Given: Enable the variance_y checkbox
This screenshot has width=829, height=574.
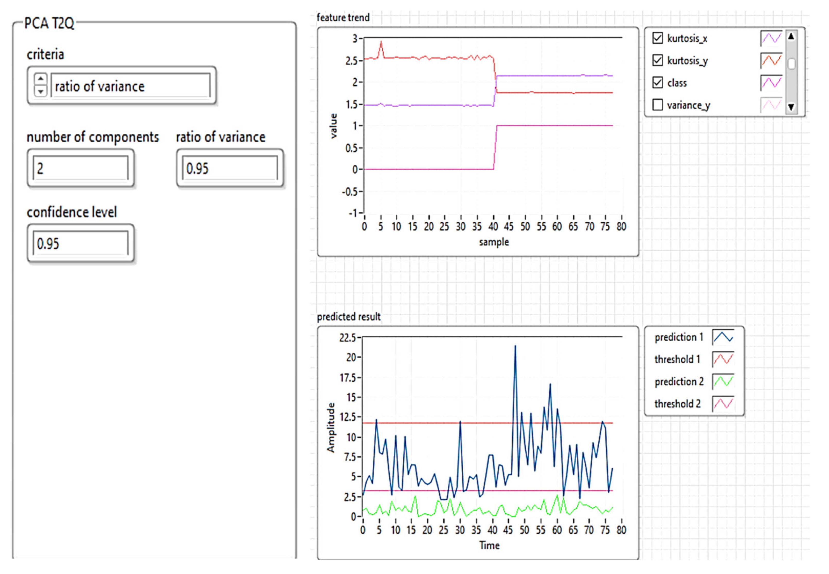Looking at the screenshot, I should pos(657,105).
